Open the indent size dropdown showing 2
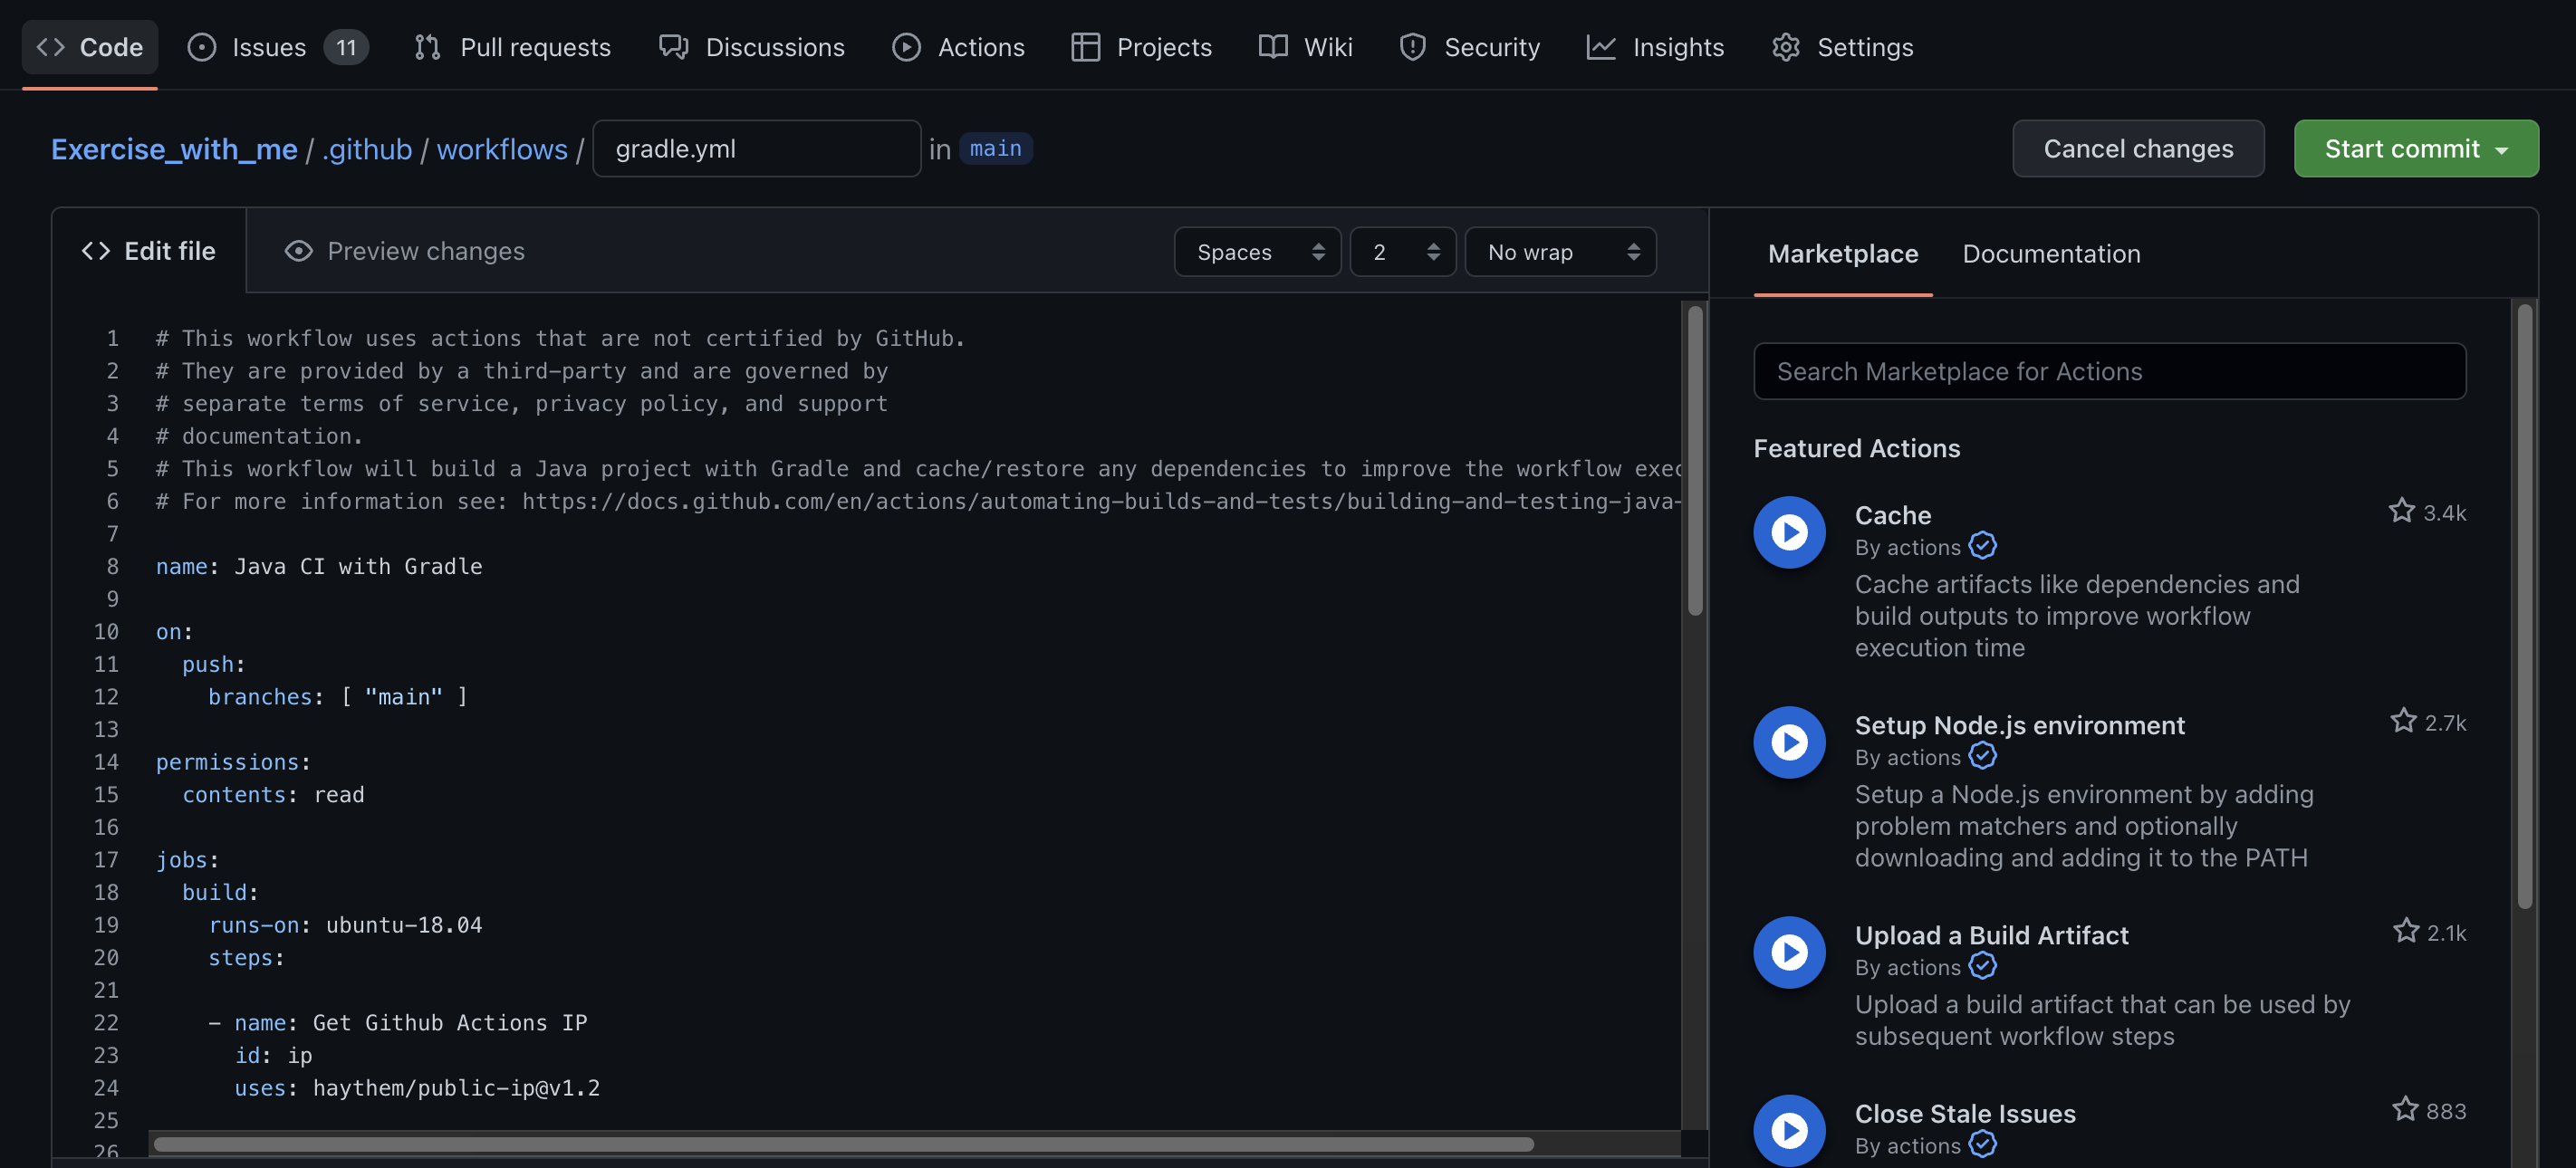This screenshot has width=2576, height=1168. (1402, 252)
